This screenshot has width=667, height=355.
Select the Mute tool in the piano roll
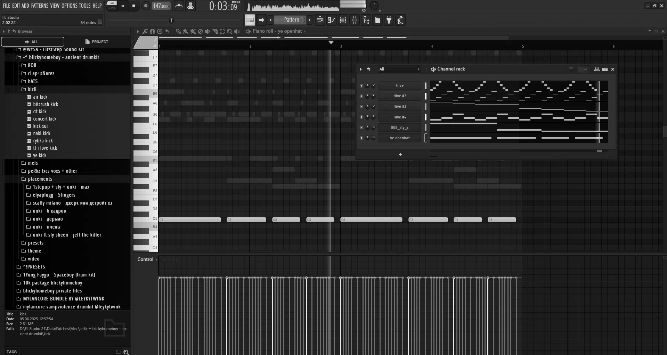pyautogui.click(x=208, y=31)
